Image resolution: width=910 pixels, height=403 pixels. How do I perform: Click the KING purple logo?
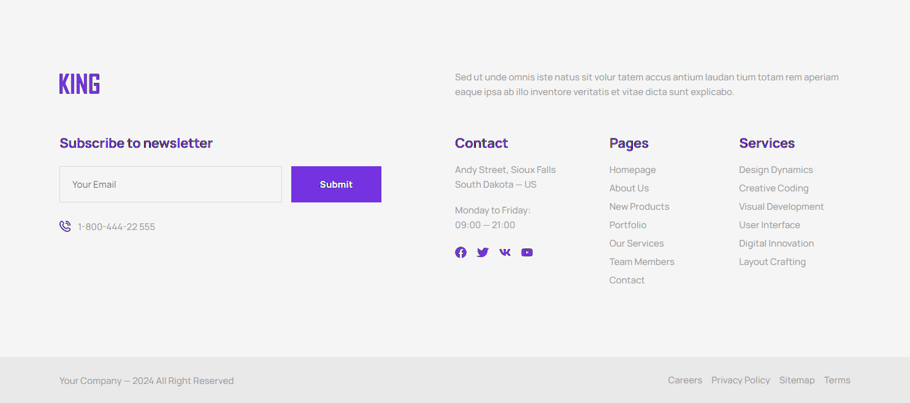[x=79, y=83]
